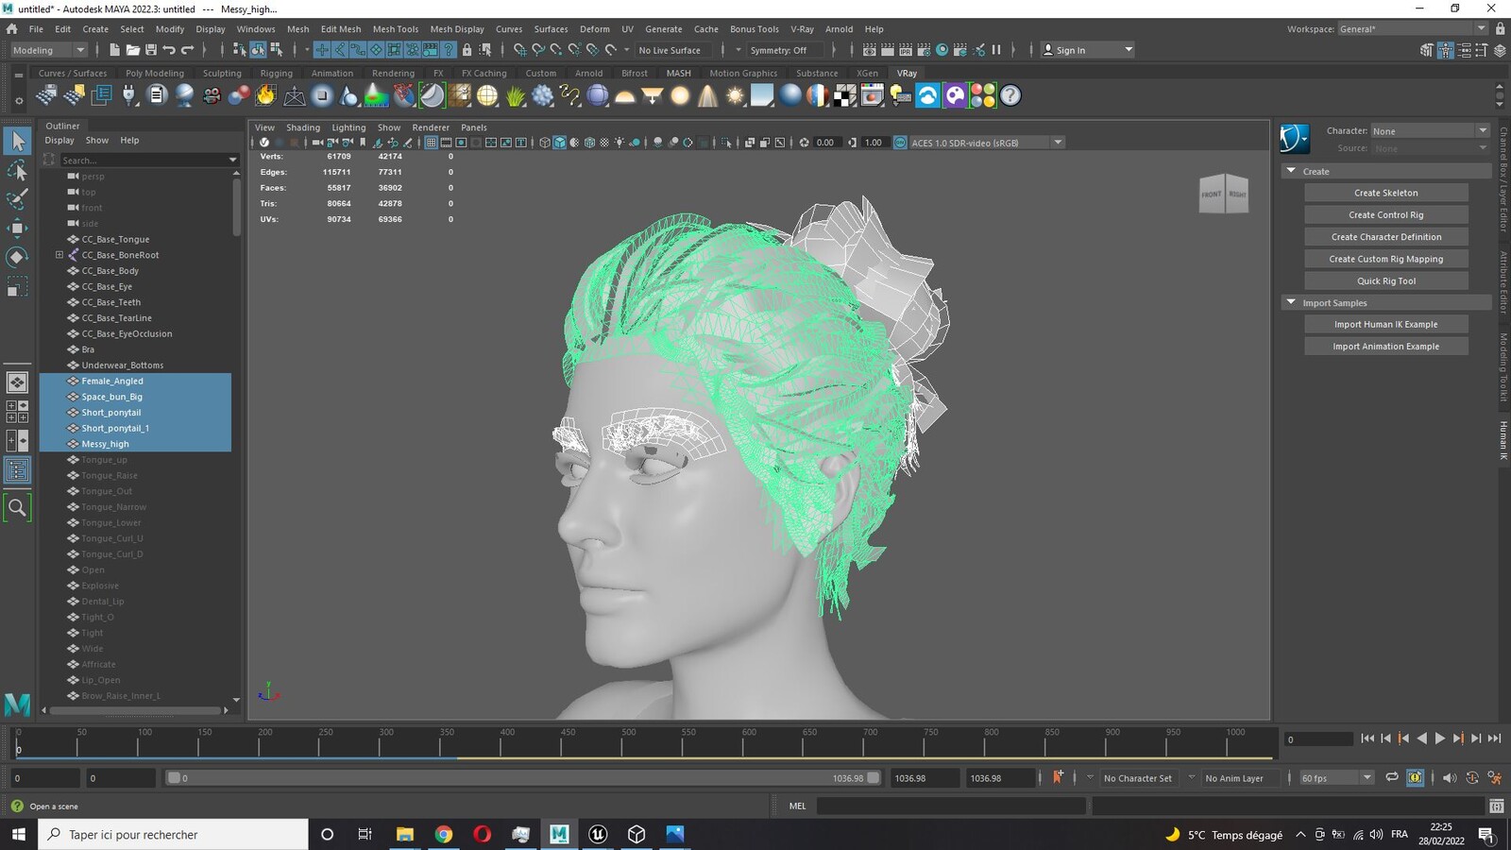
Task: Select the Rotate tool in the toolbox
Action: coord(17,257)
